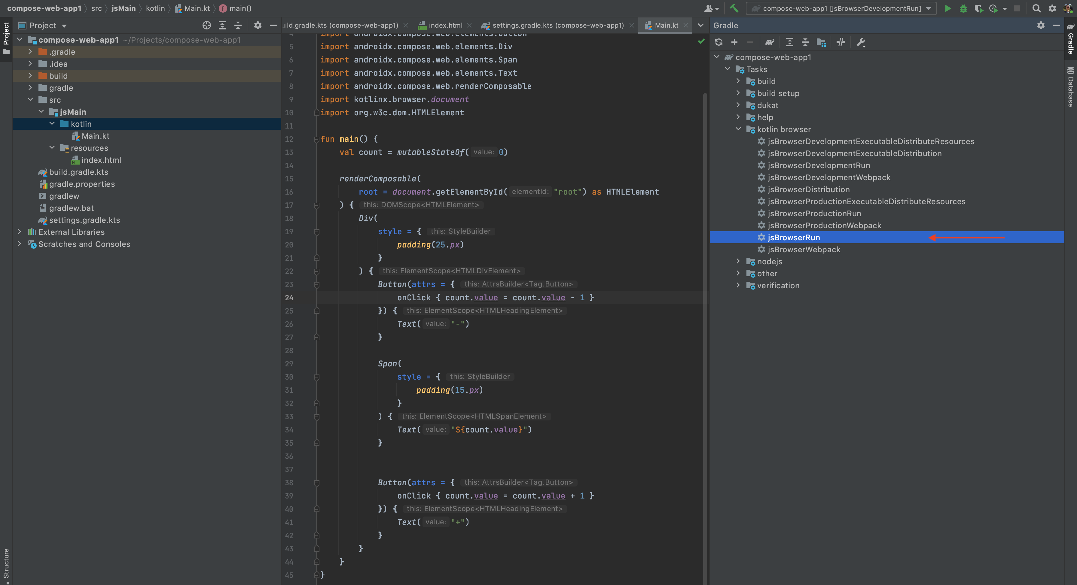Toggle the Structure tool window stripe

click(6, 564)
